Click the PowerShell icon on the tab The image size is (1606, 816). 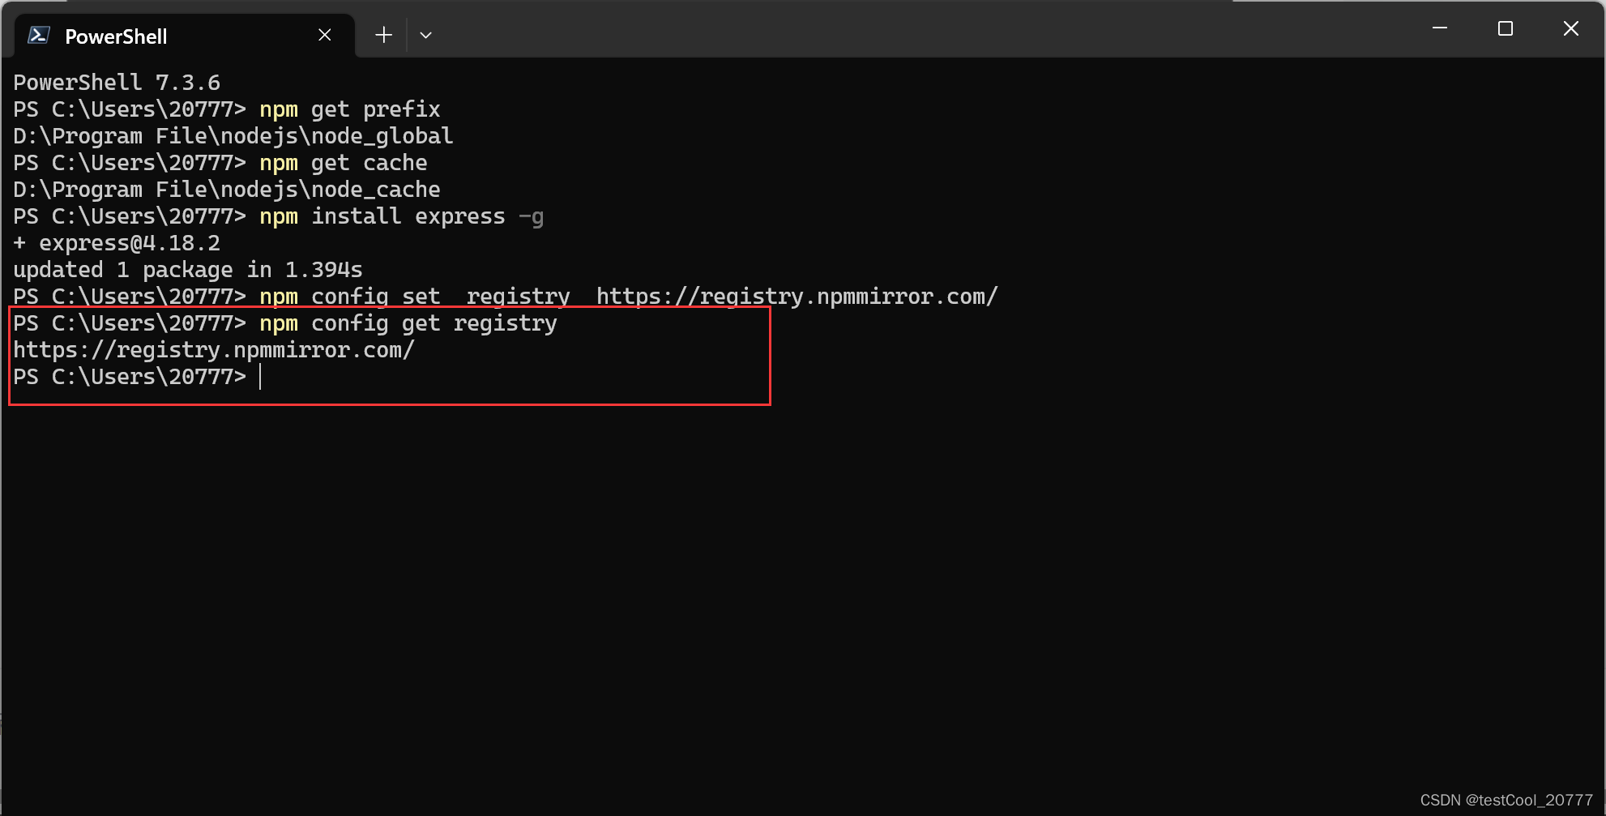tap(39, 34)
